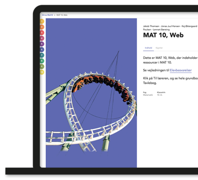Click the Matematik subject value
The height and width of the screenshot is (180, 198).
click(148, 95)
